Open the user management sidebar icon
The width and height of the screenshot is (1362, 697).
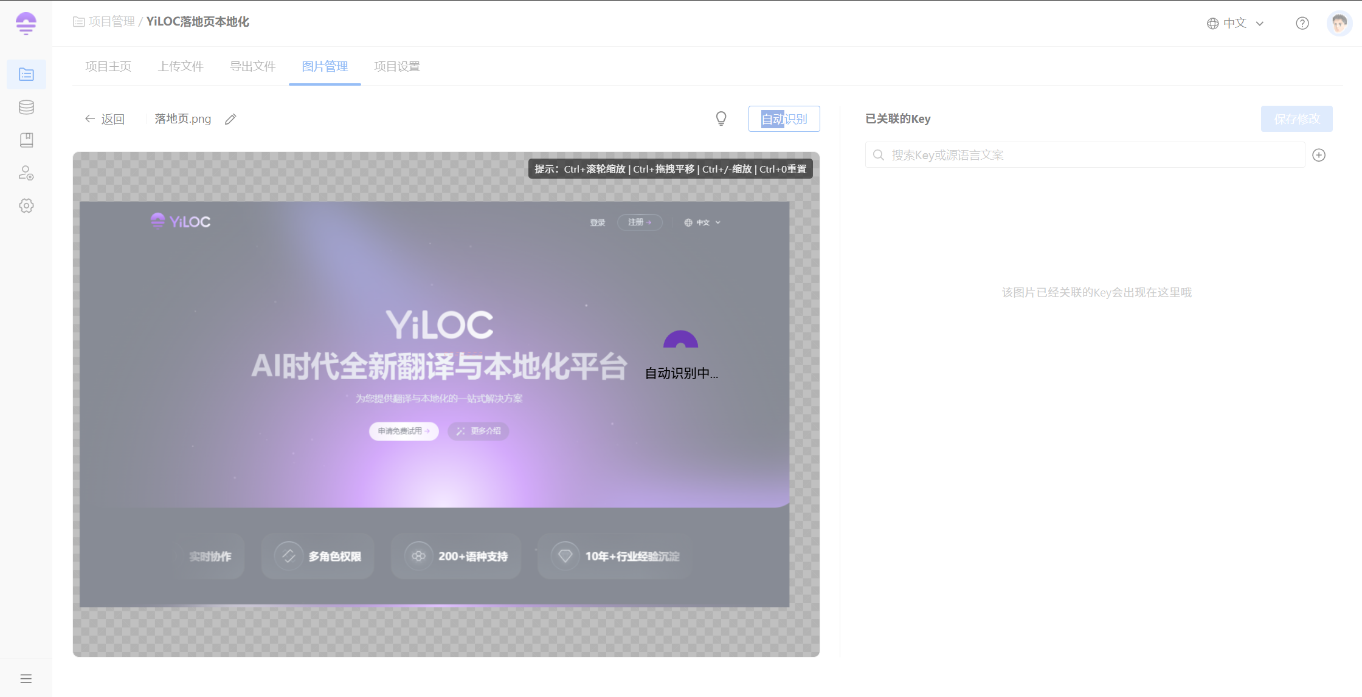pyautogui.click(x=26, y=173)
